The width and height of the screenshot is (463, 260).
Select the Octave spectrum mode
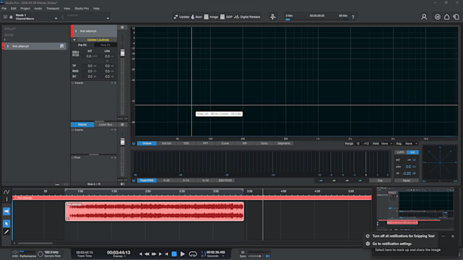[147, 143]
